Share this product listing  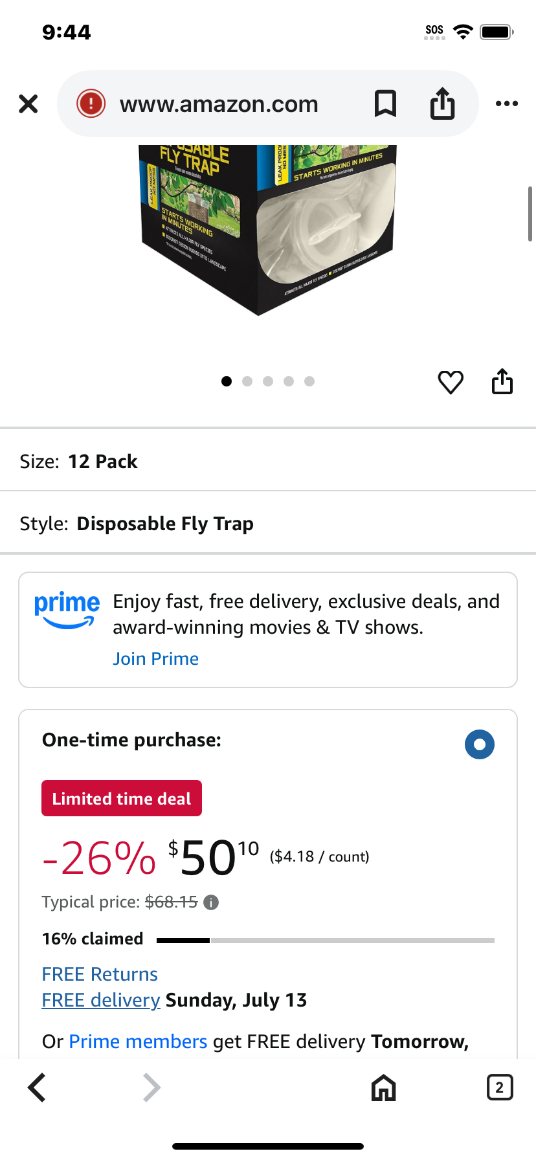click(502, 381)
